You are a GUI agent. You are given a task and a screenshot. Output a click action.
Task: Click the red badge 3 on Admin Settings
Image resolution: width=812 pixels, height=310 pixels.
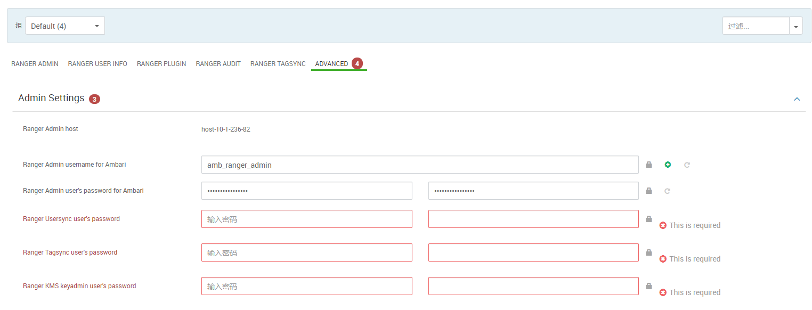[x=94, y=99]
